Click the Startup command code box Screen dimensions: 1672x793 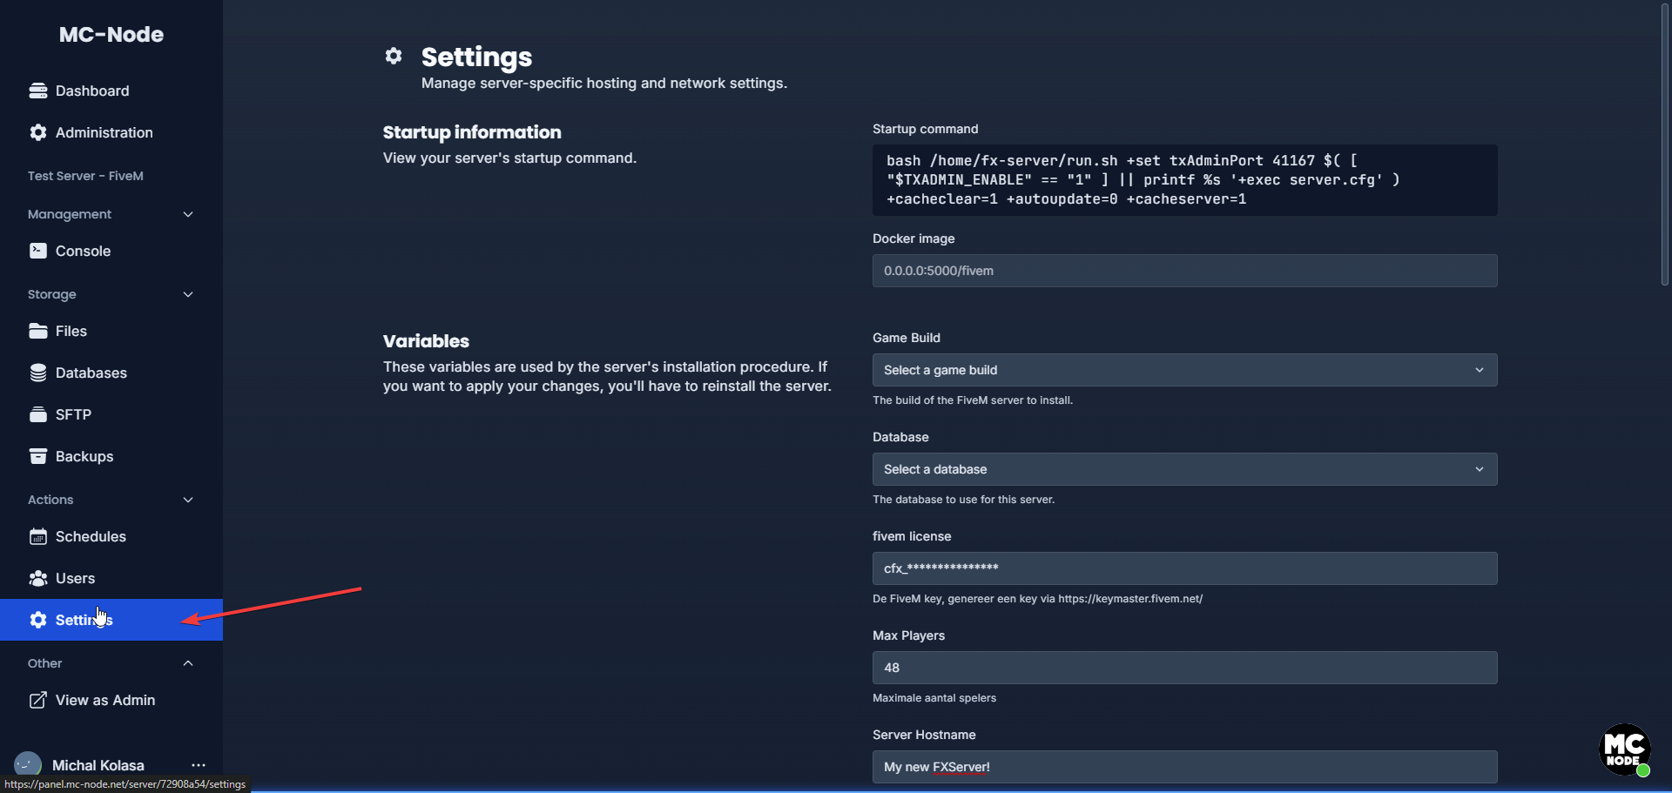coord(1184,180)
